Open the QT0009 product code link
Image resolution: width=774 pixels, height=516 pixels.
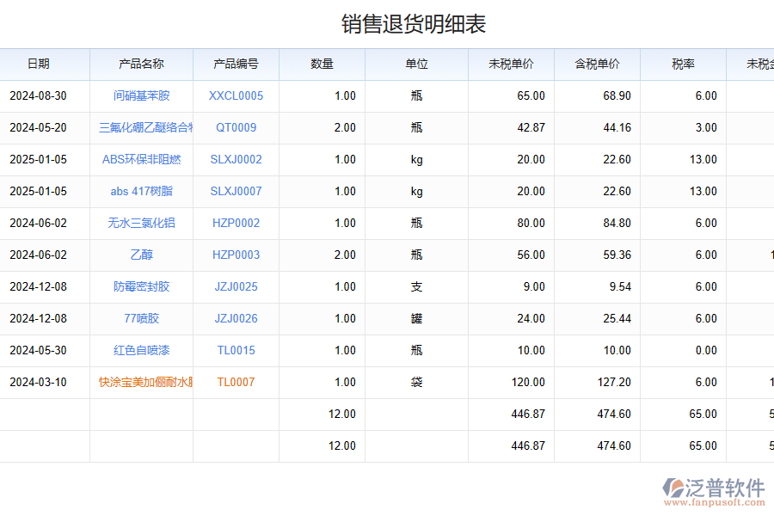tap(236, 127)
